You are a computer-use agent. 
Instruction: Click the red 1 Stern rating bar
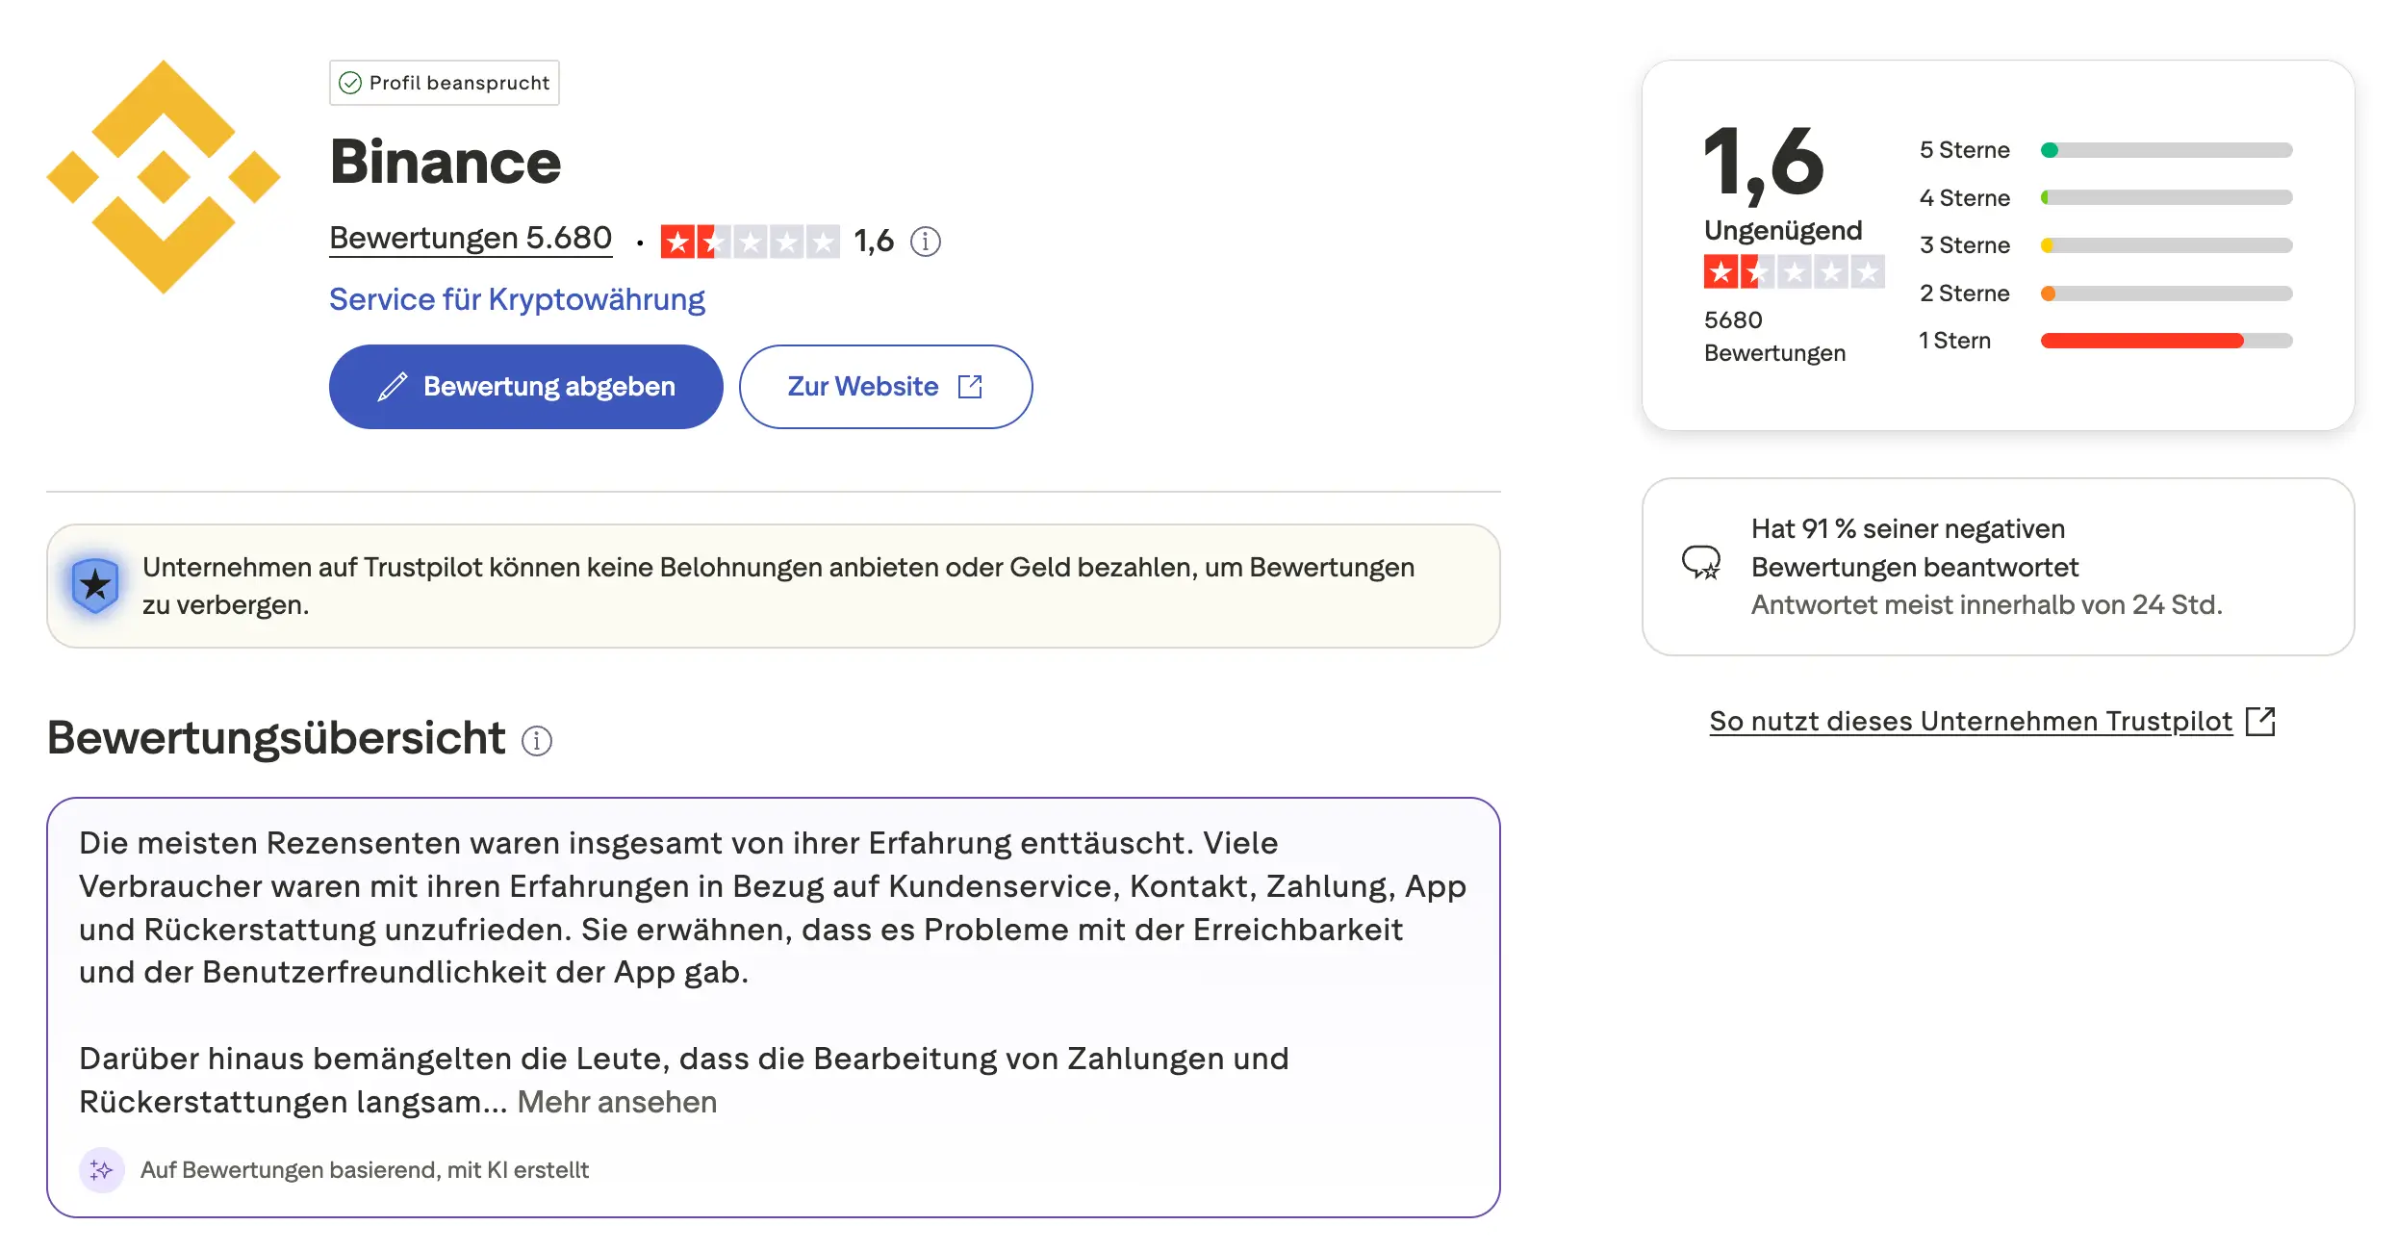point(2142,341)
